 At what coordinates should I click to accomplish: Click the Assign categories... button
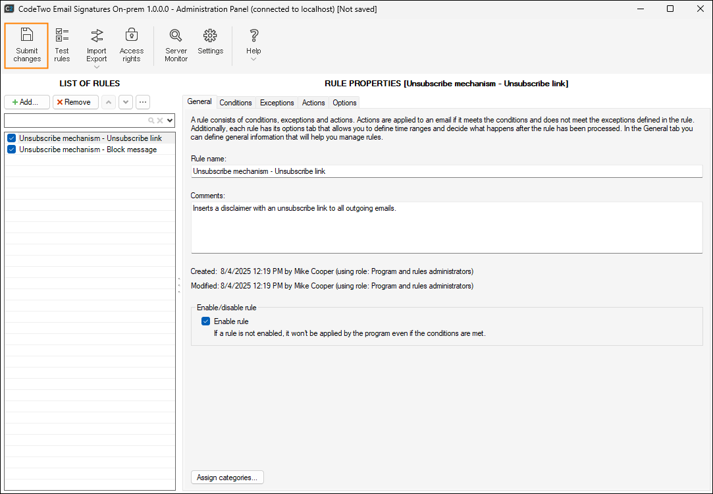click(x=227, y=478)
